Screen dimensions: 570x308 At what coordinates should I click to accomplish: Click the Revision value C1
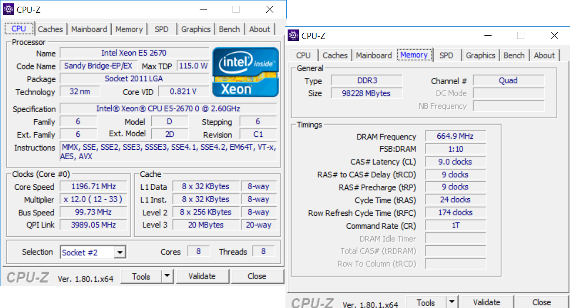click(258, 135)
